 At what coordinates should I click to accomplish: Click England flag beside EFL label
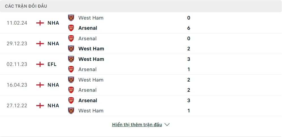coord(40,64)
